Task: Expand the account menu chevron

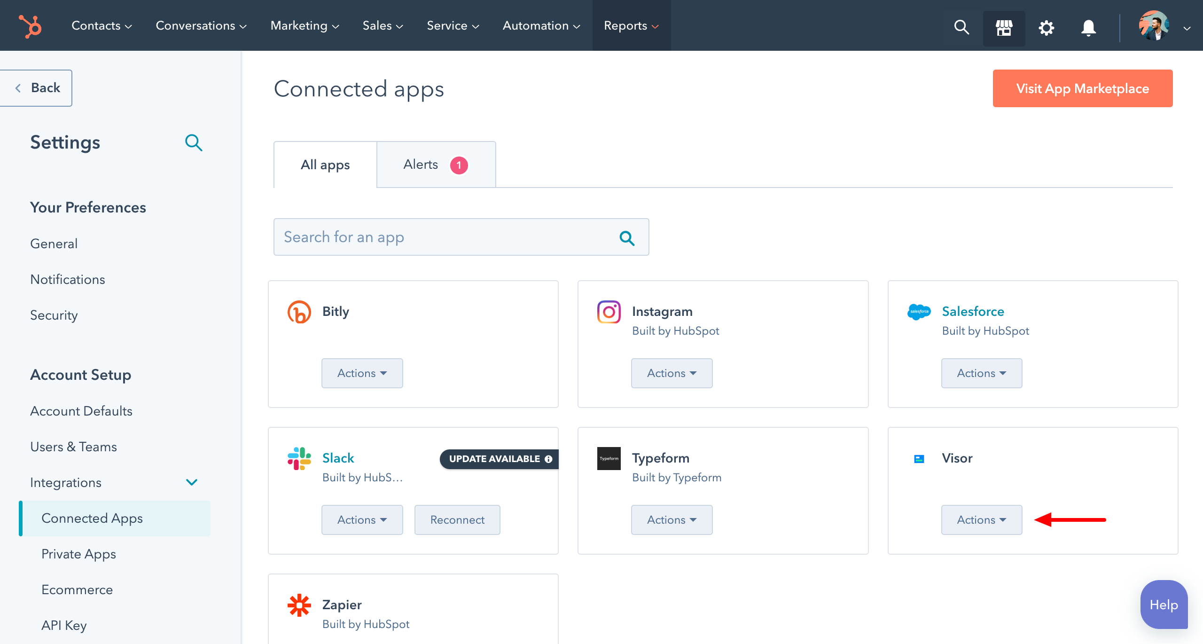Action: [1187, 29]
